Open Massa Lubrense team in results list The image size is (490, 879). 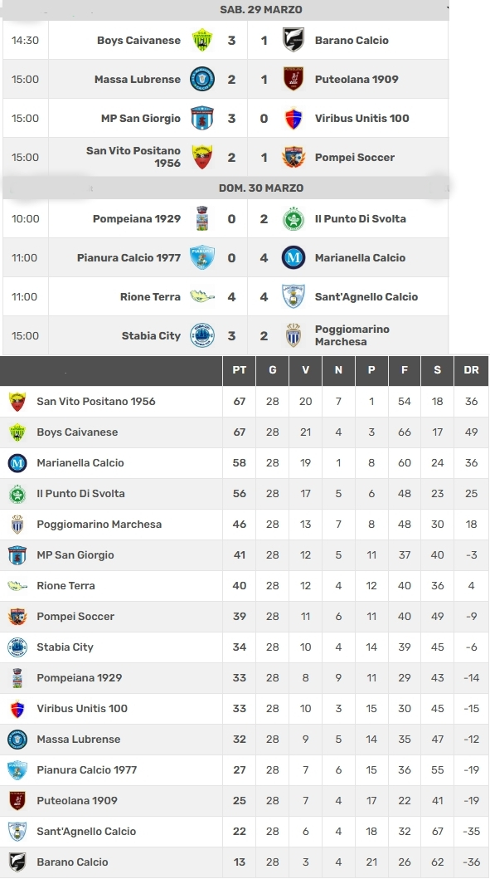click(137, 79)
